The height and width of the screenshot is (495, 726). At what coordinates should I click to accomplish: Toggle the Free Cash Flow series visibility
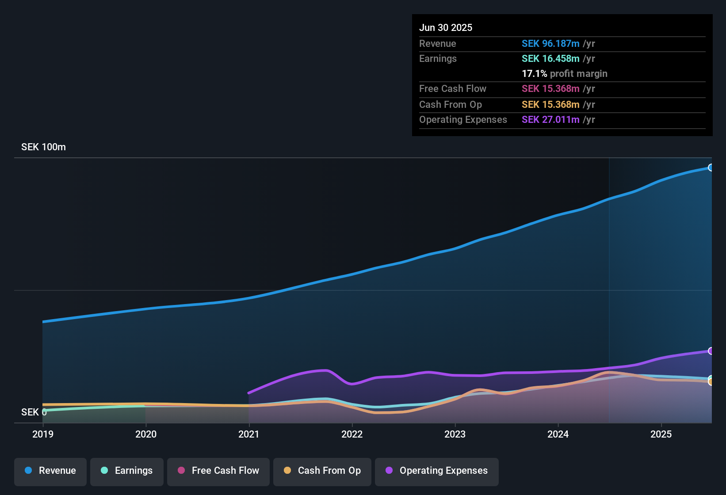click(x=218, y=471)
